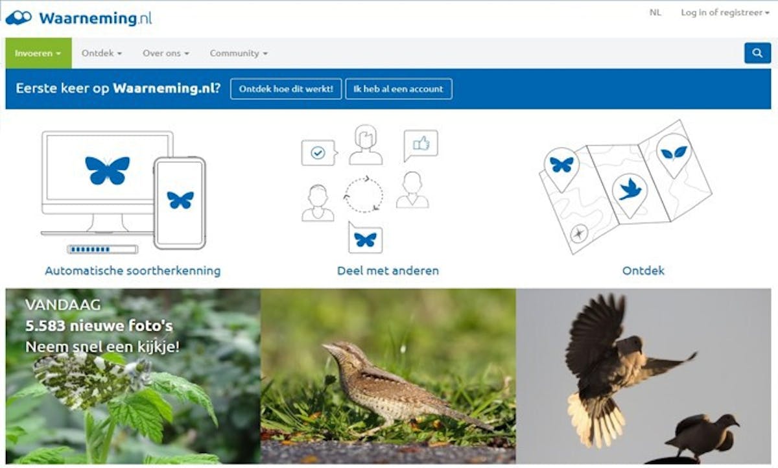
Task: Click the blue search magnifier button
Action: tap(757, 53)
